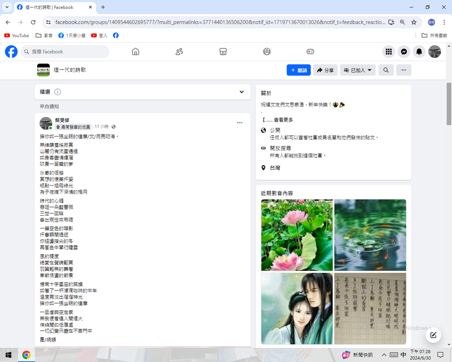Click the 分享 button

(x=325, y=70)
